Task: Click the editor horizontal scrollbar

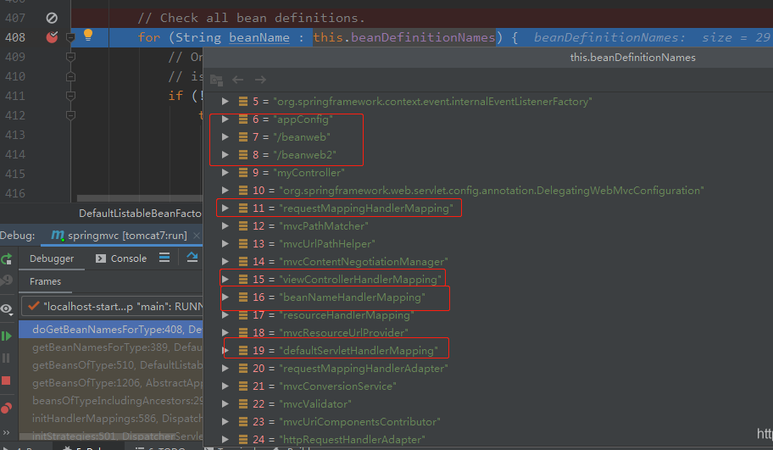Action: [x=140, y=198]
